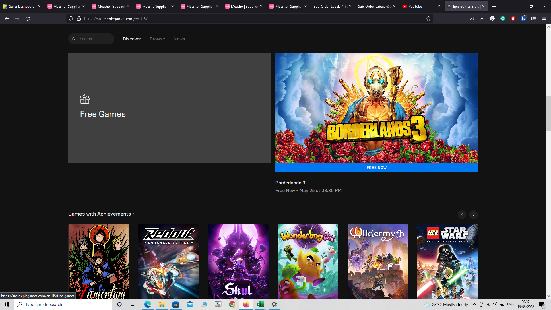This screenshot has height=310, width=551.
Task: Open the Wildermyth game thumbnail
Action: point(378,261)
